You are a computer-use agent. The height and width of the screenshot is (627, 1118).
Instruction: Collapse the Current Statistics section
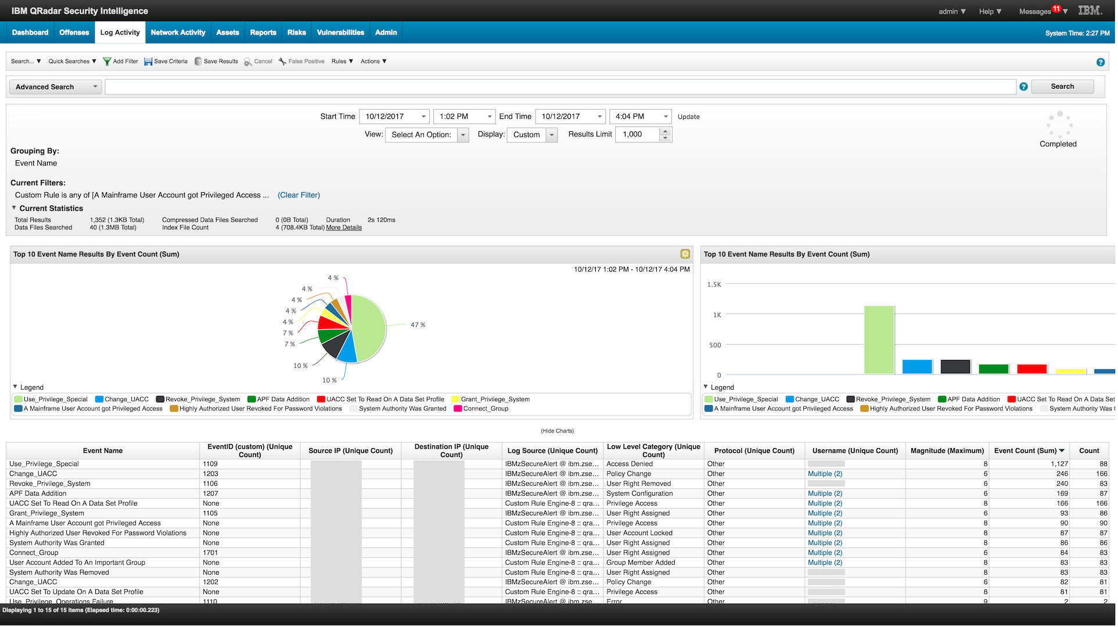[x=14, y=208]
